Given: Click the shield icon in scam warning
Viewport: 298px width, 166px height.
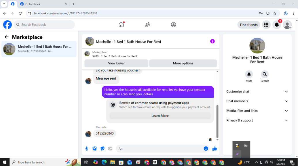Looking at the screenshot, I should pyautogui.click(x=113, y=105).
